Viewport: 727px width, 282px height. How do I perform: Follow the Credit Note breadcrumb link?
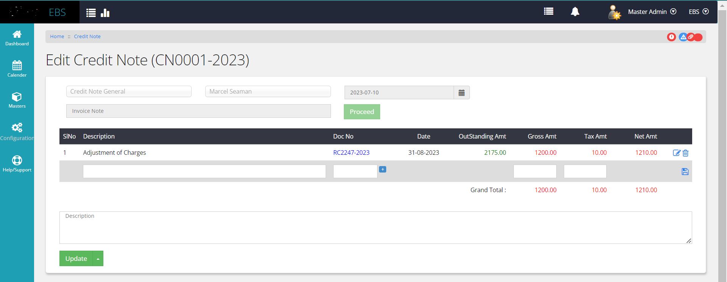87,36
